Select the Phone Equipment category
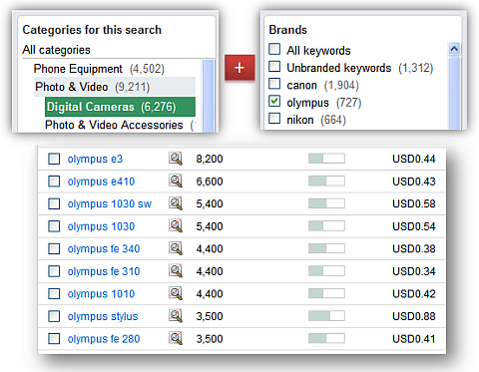 [x=99, y=69]
